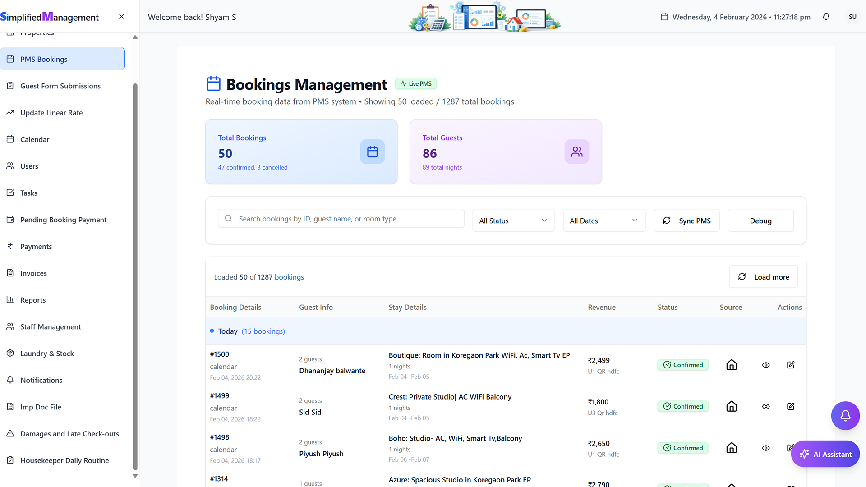This screenshot has height=487, width=866.
Task: Go to Pending Booking Payment
Action: click(x=63, y=220)
